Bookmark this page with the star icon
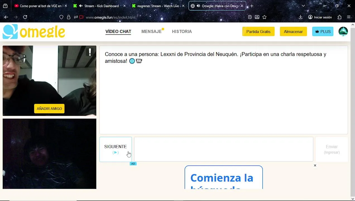The image size is (355, 201). pos(265,17)
